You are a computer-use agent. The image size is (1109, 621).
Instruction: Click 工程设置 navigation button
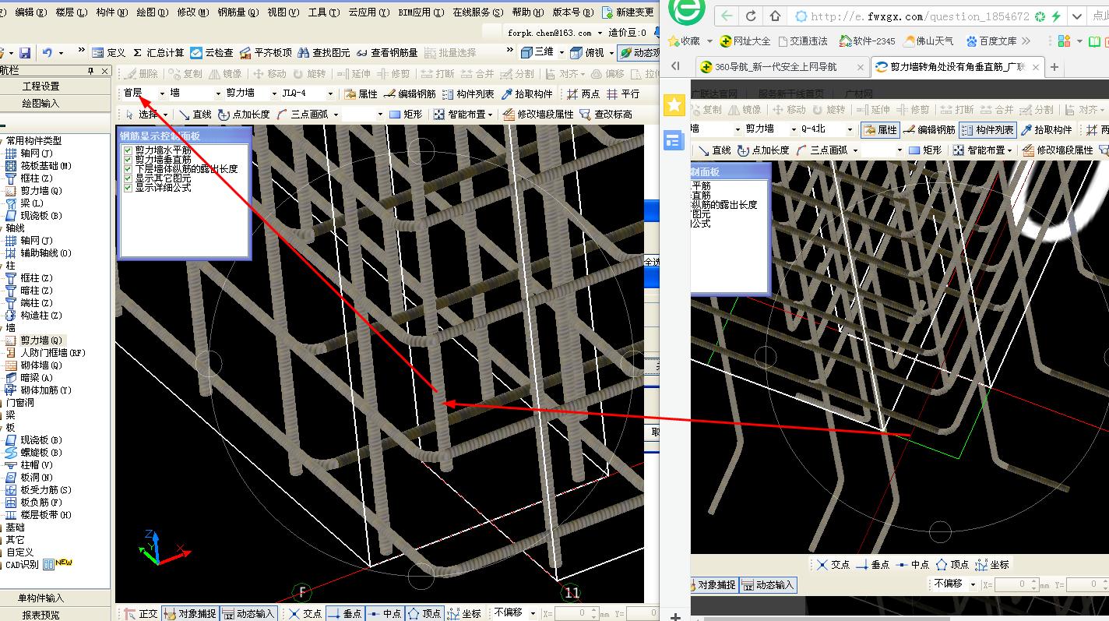click(41, 86)
